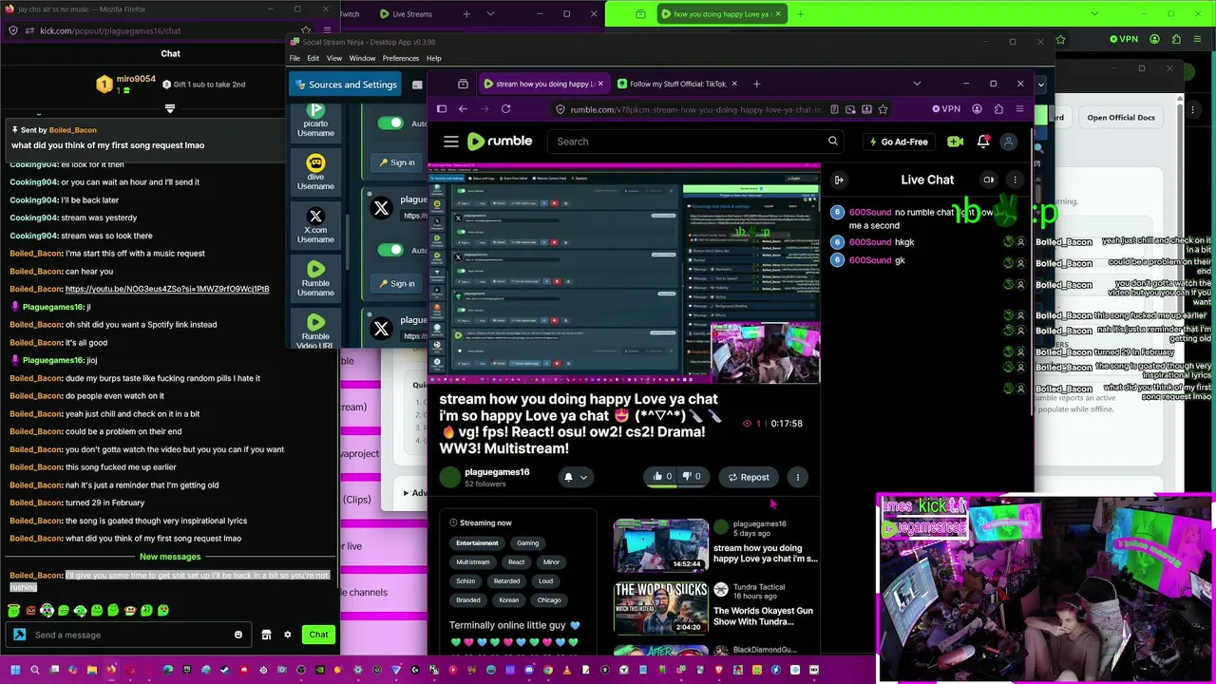Collapse the Kick chat pinned message arrow
The image size is (1216, 684).
170,108
